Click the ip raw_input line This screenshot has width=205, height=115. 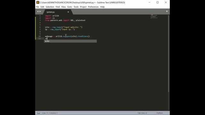60,29
